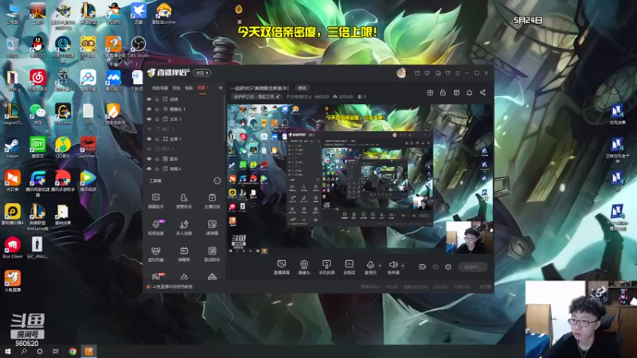Open Chrome from the taskbar
Screen dimensions: 637x358
point(72,351)
